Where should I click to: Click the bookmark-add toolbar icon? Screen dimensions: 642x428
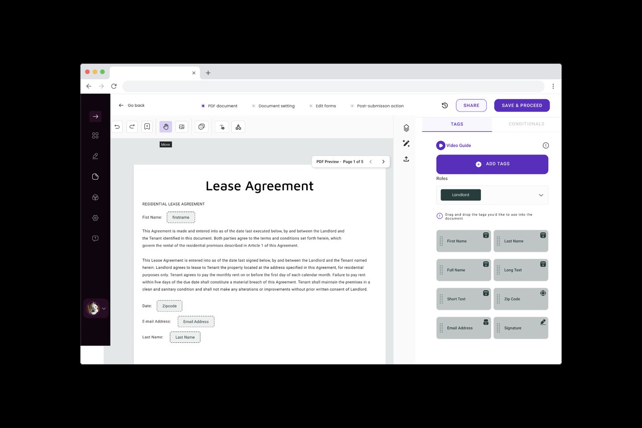coord(147,127)
